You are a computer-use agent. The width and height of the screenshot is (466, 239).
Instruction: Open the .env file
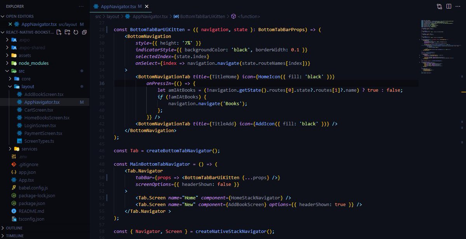pos(23,156)
